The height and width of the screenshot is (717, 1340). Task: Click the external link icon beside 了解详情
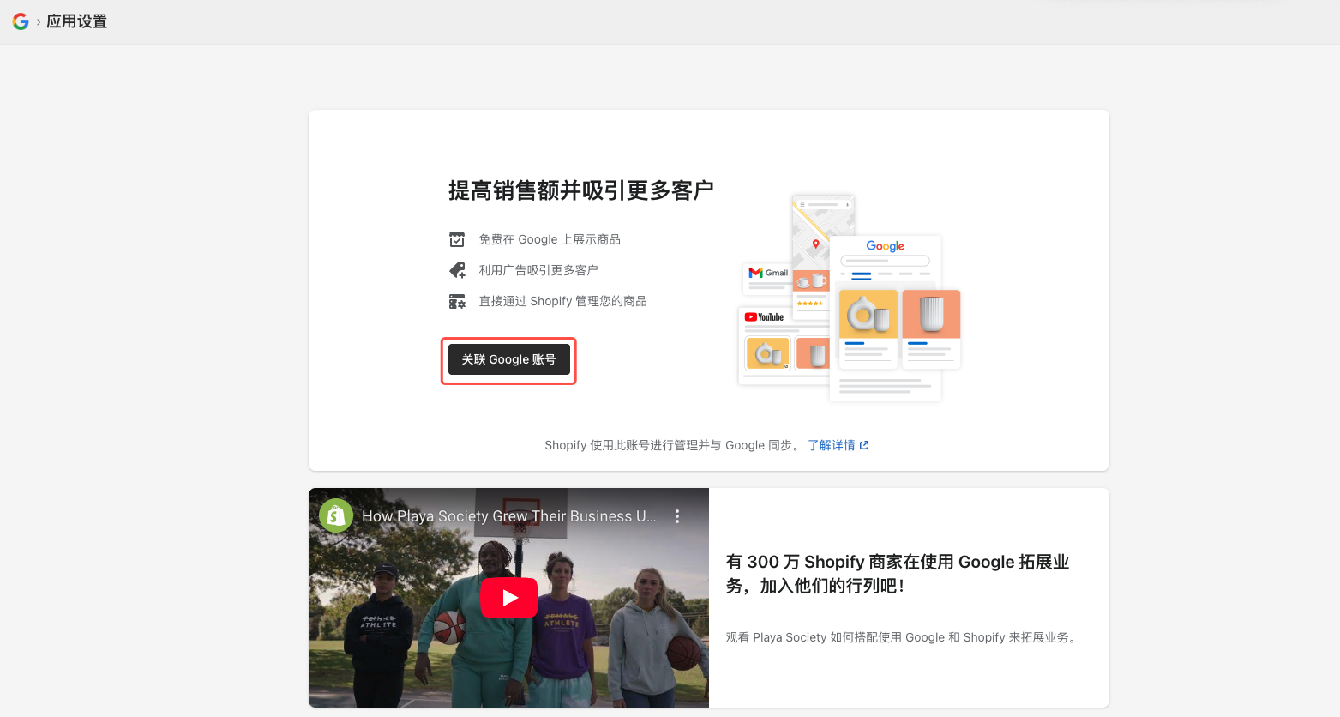pyautogui.click(x=864, y=445)
